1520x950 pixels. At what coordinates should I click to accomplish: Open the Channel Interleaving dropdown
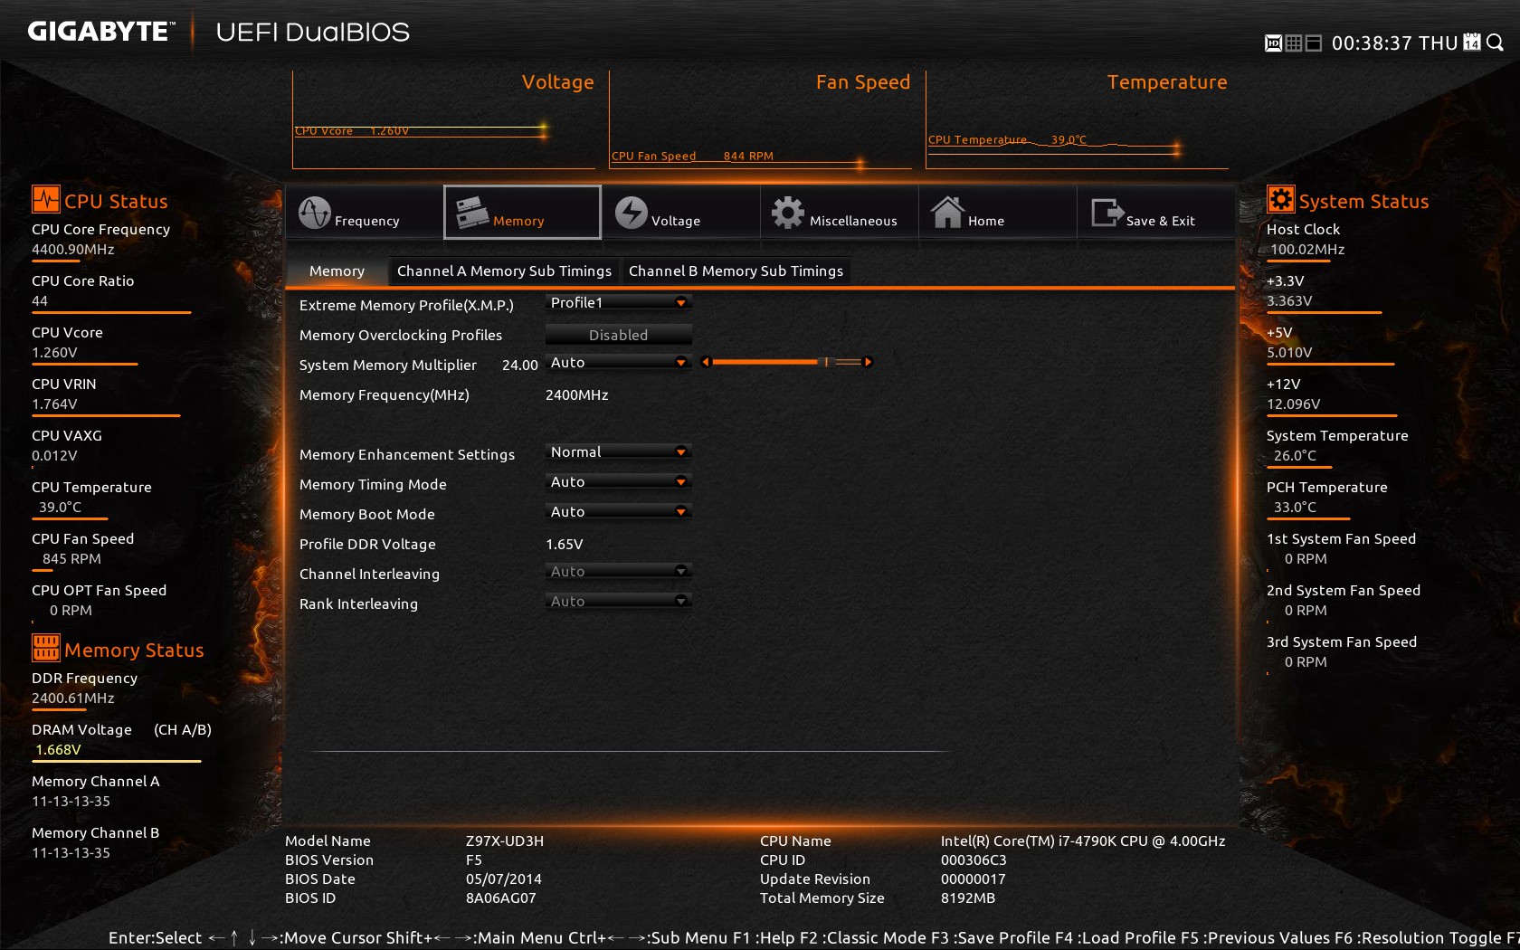[x=619, y=572]
